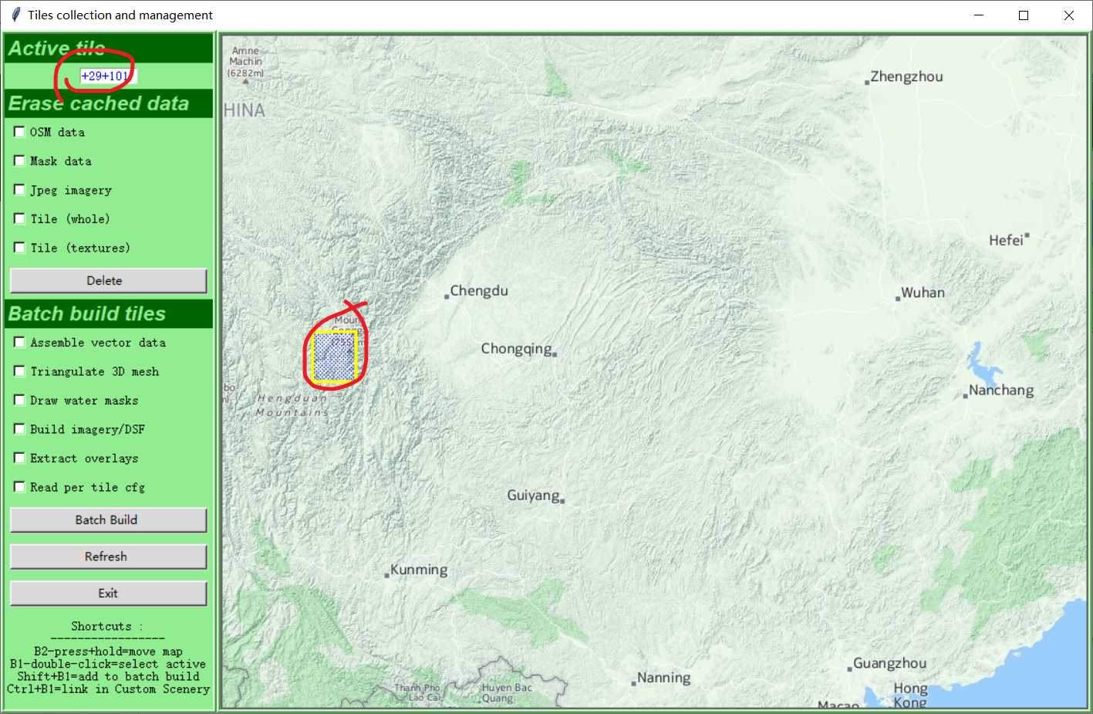Image resolution: width=1093 pixels, height=714 pixels.
Task: Check Triangulate 3D mesh option
Action: [x=19, y=371]
